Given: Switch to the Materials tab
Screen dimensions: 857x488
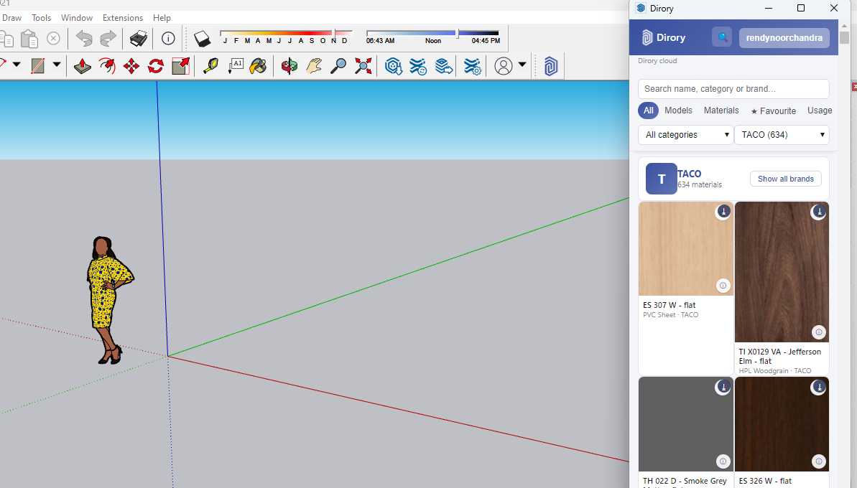Looking at the screenshot, I should click(721, 111).
